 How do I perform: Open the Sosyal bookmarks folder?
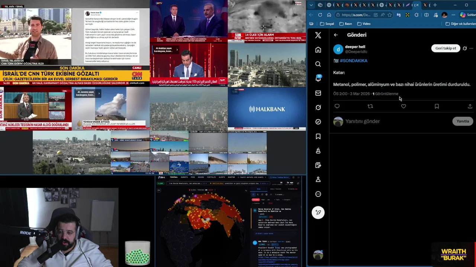[327, 24]
